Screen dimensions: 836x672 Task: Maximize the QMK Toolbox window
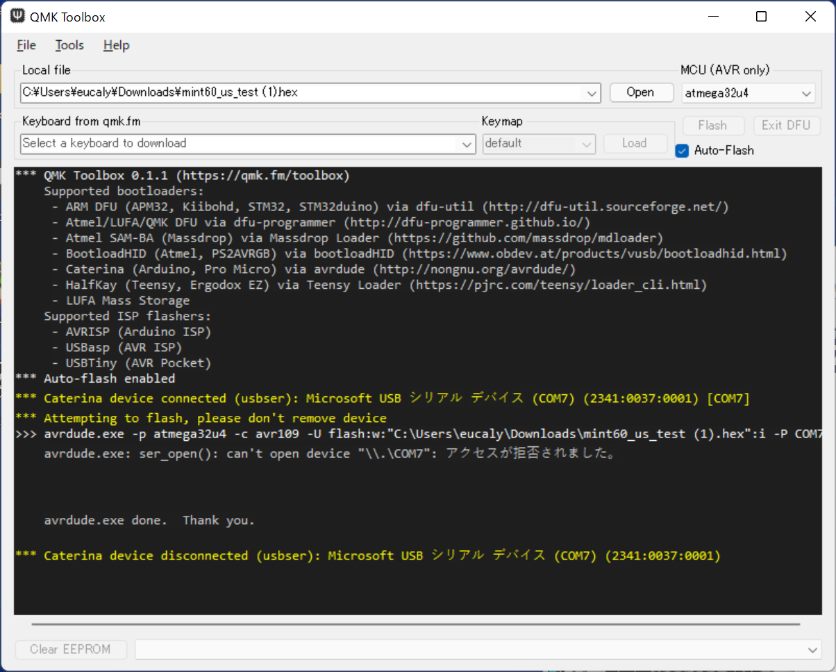pyautogui.click(x=761, y=17)
